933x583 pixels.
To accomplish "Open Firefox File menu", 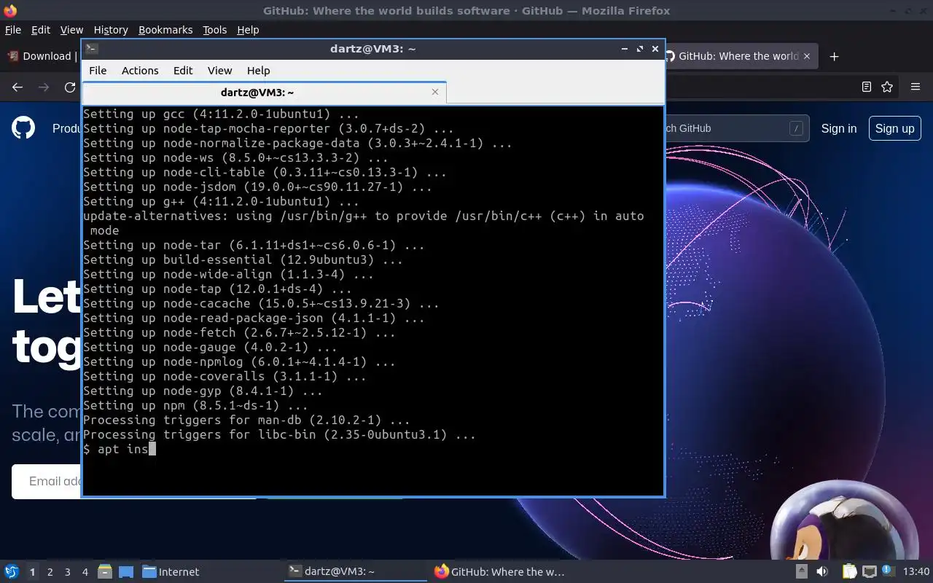I will [13, 30].
